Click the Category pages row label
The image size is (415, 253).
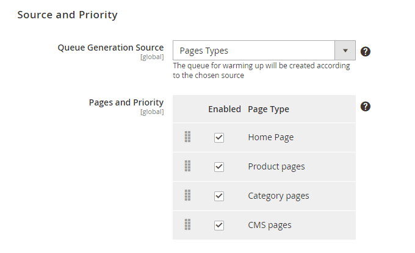tap(278, 196)
